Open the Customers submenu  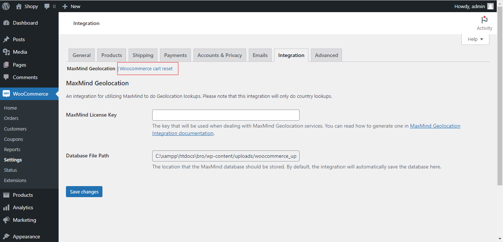[15, 129]
